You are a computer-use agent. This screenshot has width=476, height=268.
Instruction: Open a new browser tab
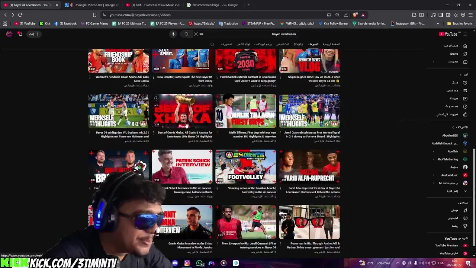click(x=249, y=5)
